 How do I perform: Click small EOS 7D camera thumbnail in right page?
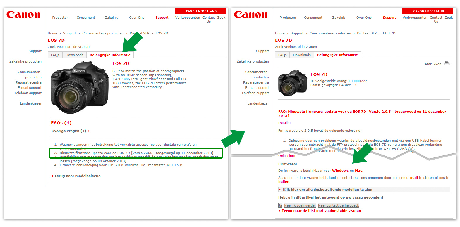coord(293,83)
